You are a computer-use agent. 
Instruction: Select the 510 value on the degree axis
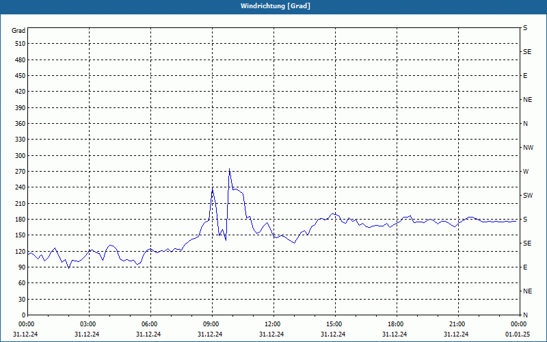(x=21, y=44)
